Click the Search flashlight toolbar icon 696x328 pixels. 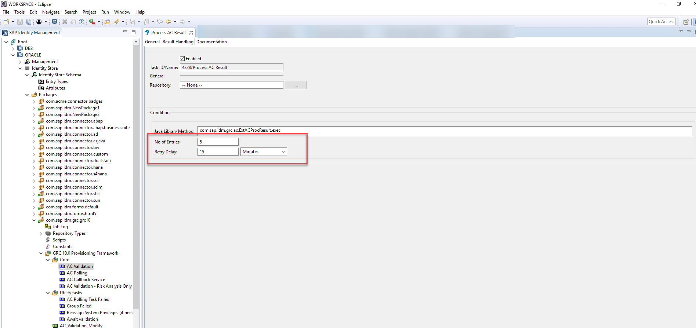(x=116, y=22)
